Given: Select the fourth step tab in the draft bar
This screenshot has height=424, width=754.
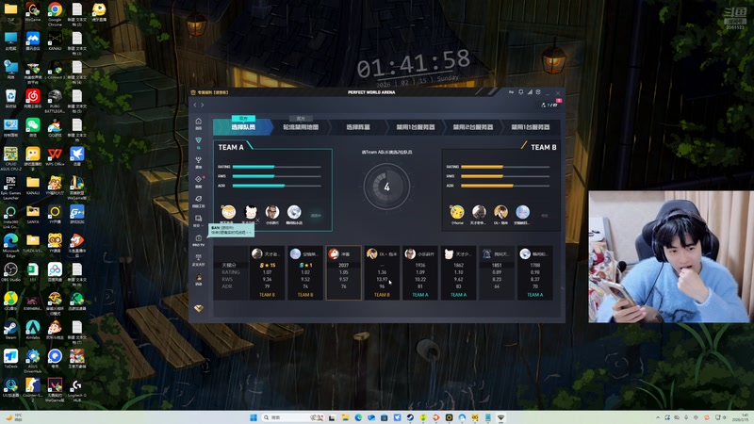Looking at the screenshot, I should pyautogui.click(x=416, y=127).
